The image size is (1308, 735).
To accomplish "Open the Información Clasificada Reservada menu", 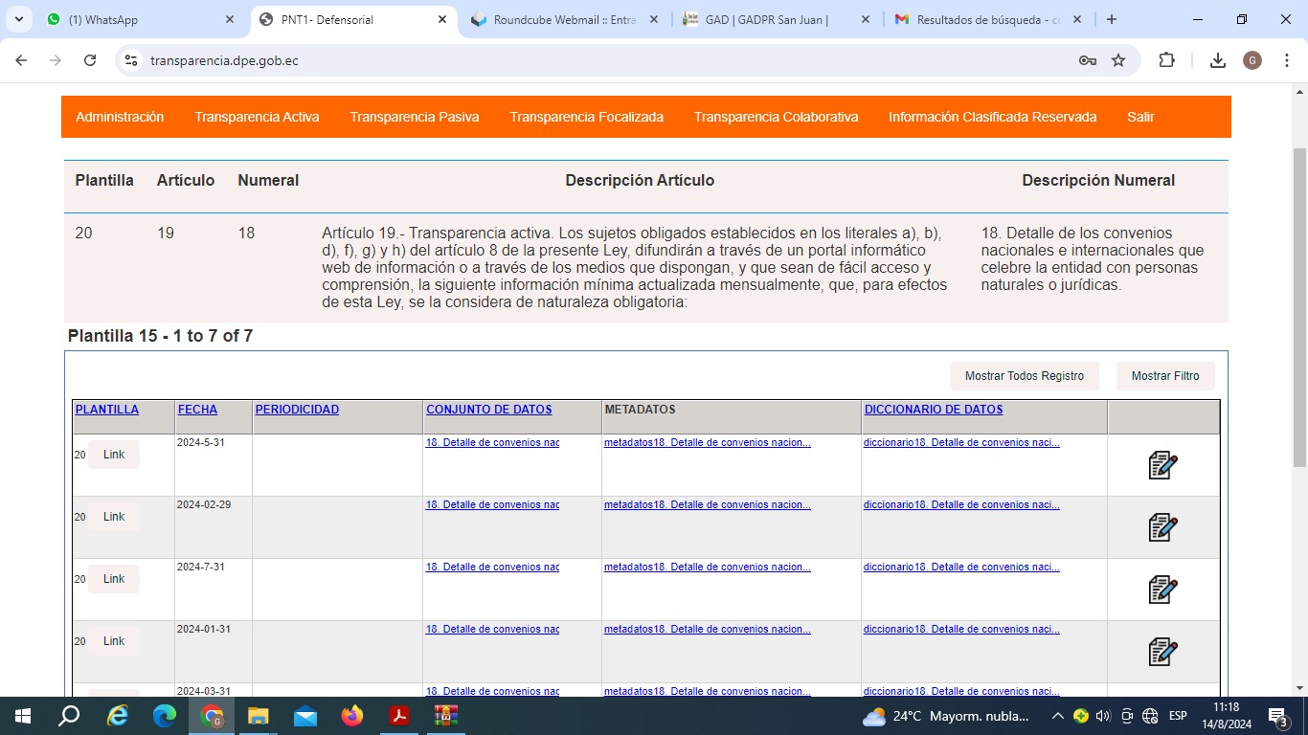I will click(x=992, y=117).
